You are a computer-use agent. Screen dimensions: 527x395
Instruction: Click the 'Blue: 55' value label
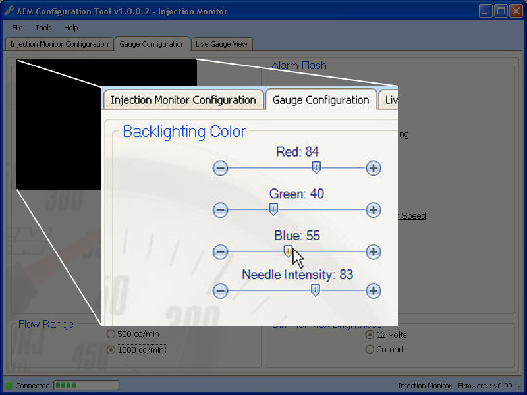[297, 236]
